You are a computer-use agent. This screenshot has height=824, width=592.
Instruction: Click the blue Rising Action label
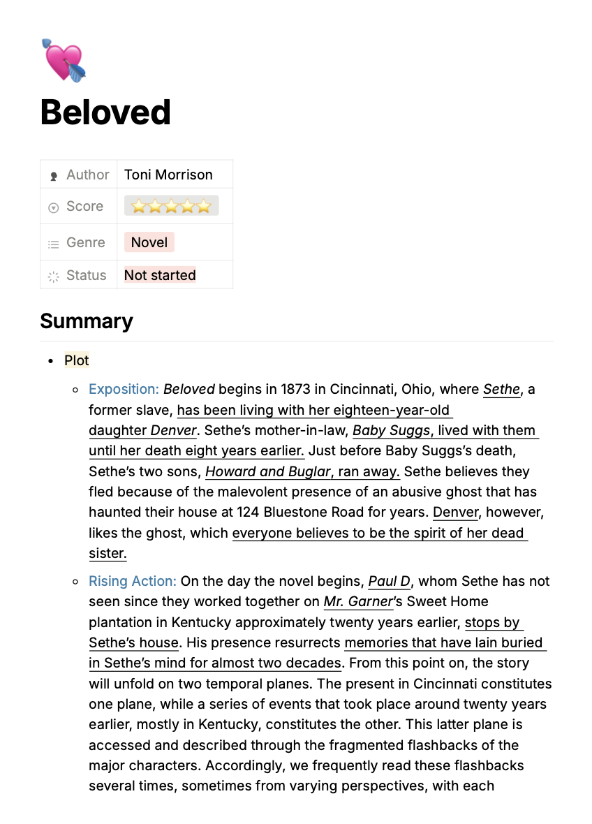(x=133, y=581)
